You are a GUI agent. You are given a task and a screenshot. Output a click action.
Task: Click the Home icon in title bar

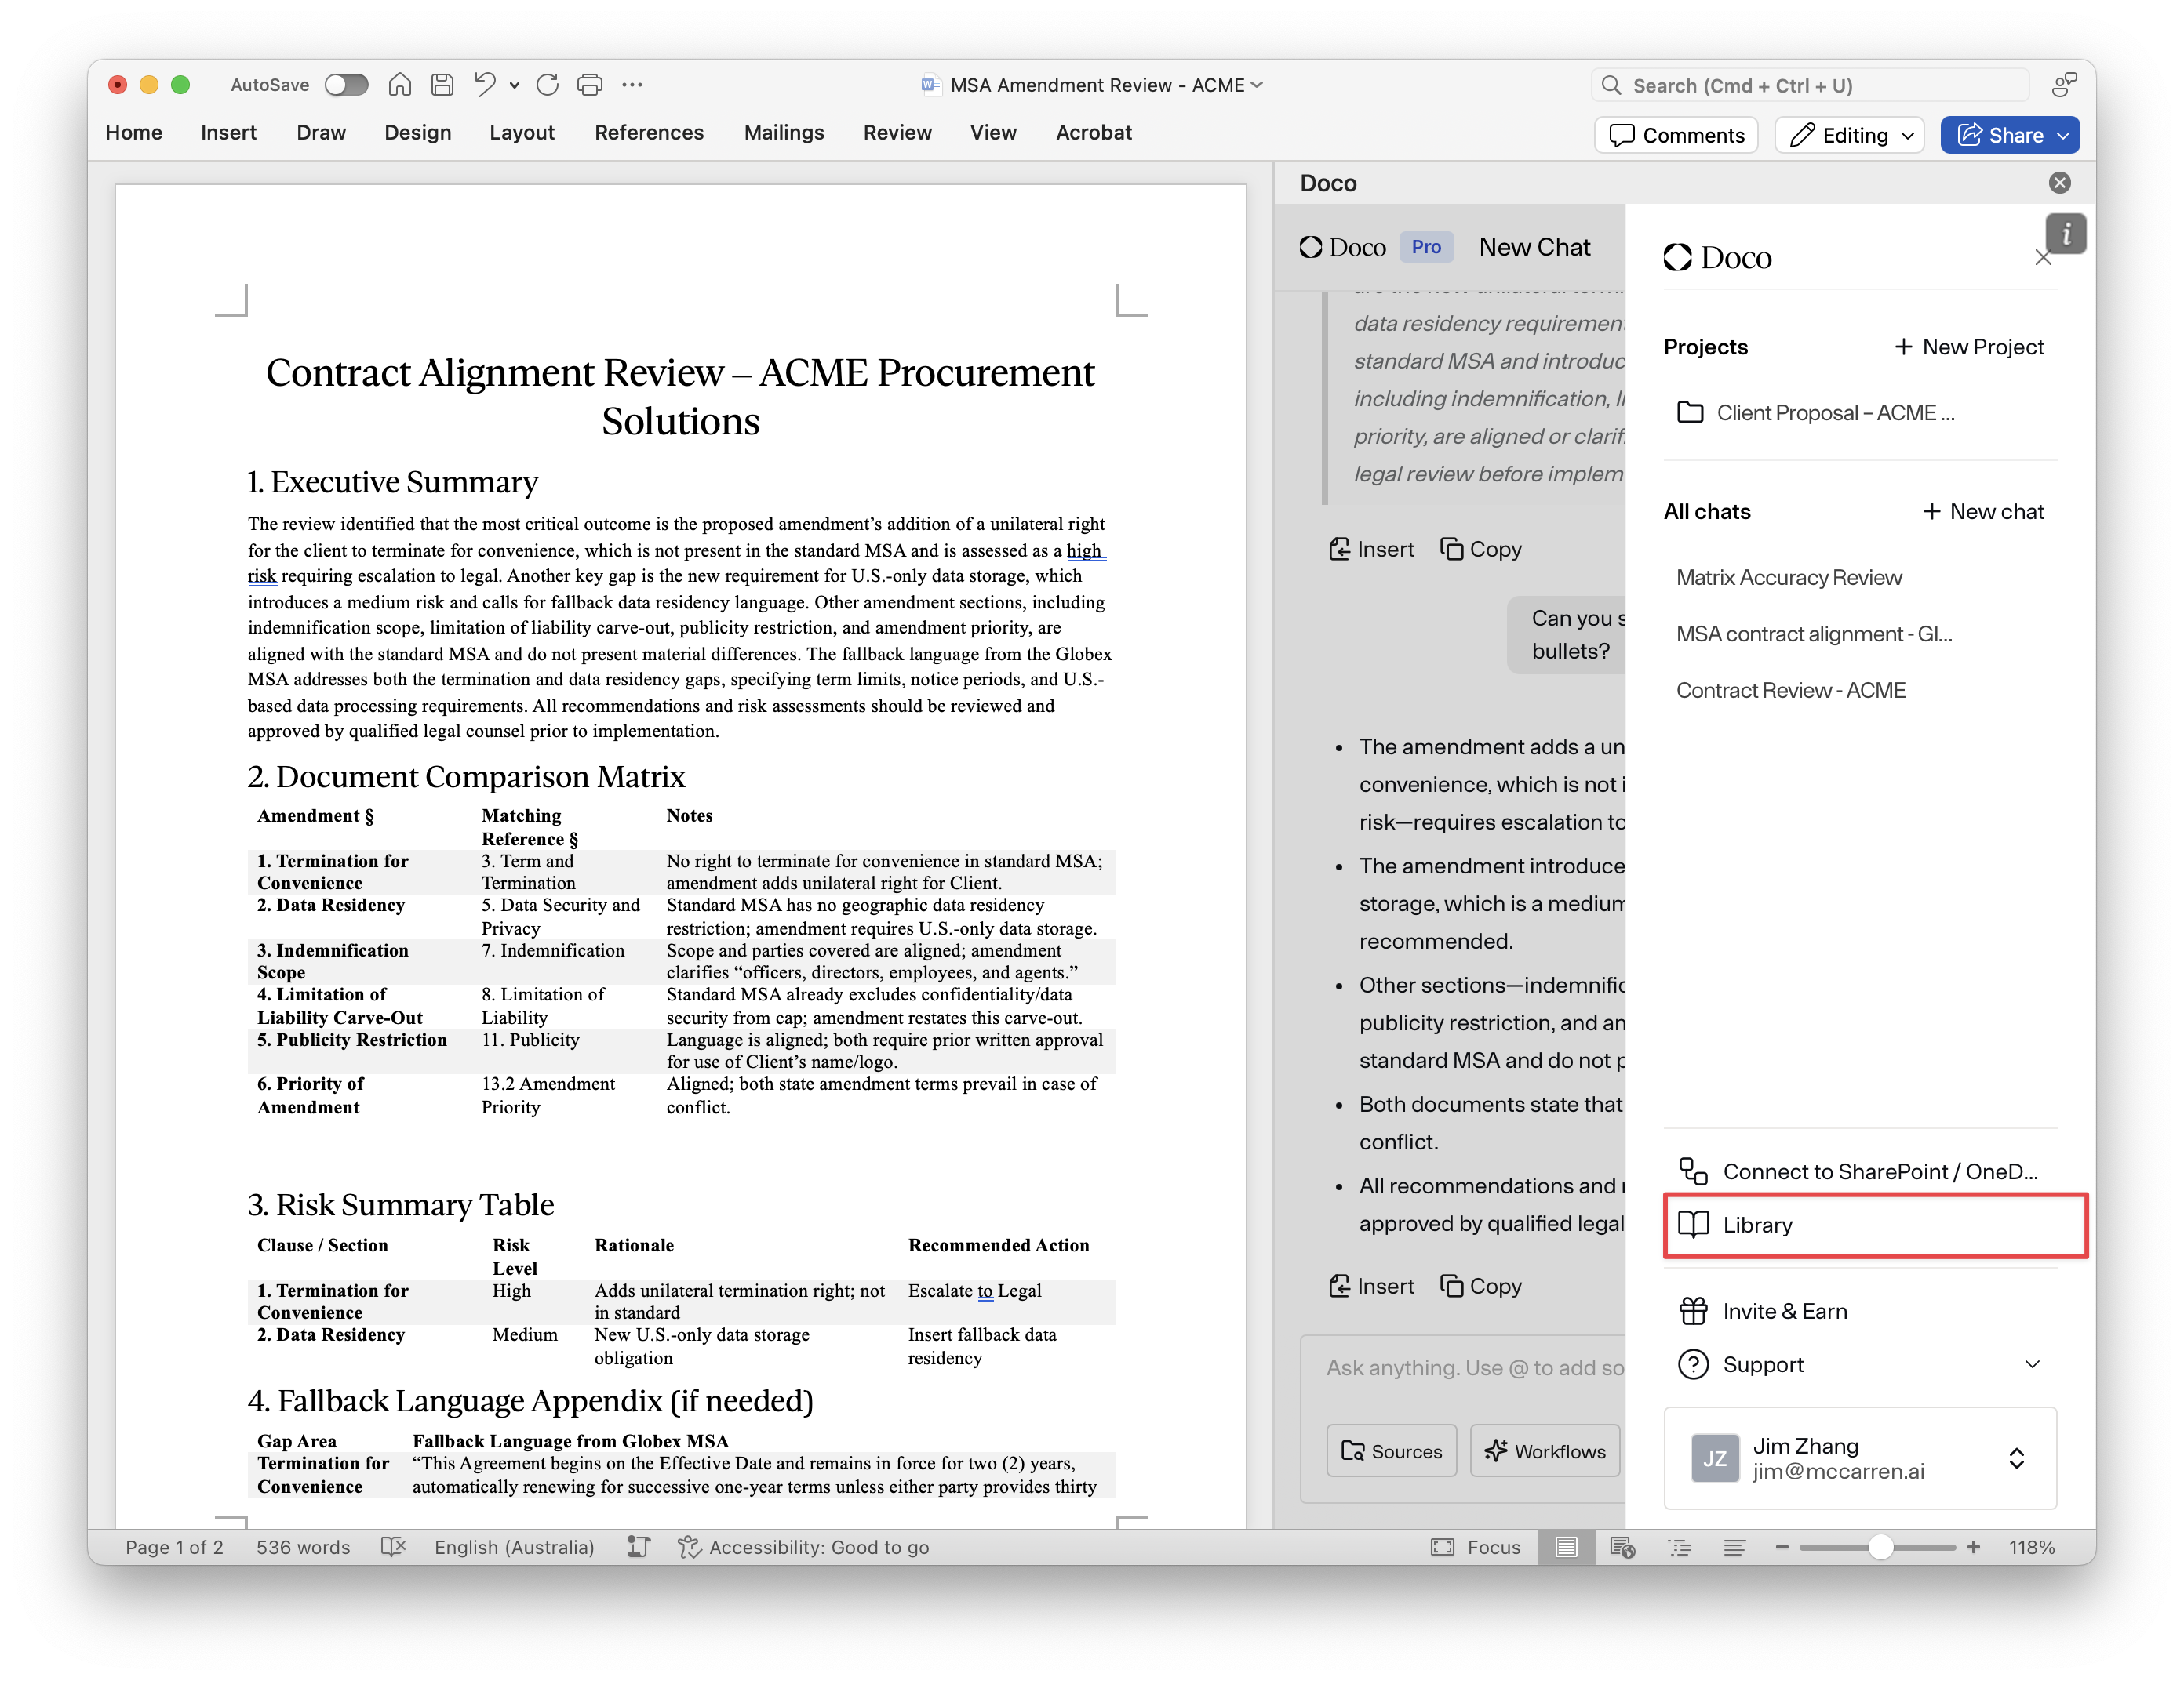(x=399, y=85)
